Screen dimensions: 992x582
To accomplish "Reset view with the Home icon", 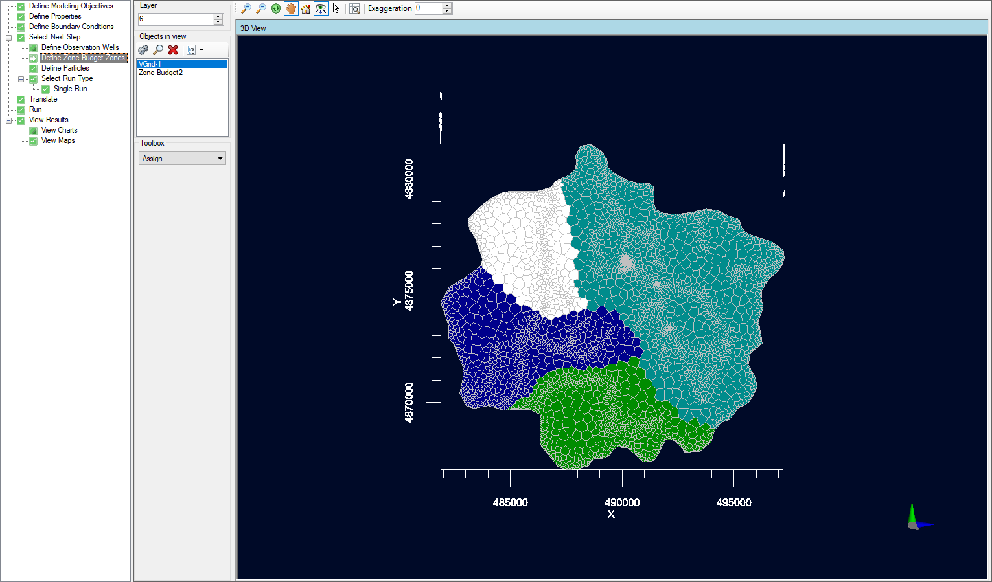I will point(305,8).
